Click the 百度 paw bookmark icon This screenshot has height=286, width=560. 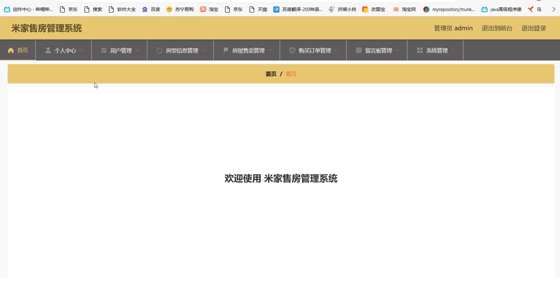[145, 9]
